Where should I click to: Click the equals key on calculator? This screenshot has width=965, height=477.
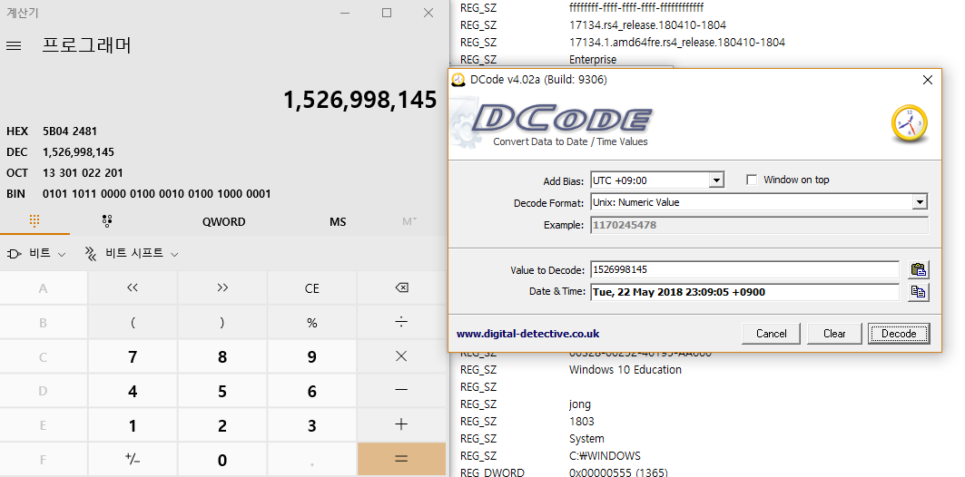tap(401, 459)
